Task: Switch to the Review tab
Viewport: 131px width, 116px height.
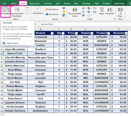Action: click(x=67, y=3)
